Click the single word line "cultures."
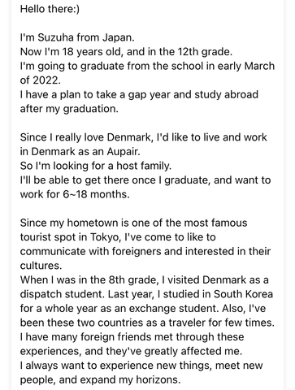 tap(41, 266)
